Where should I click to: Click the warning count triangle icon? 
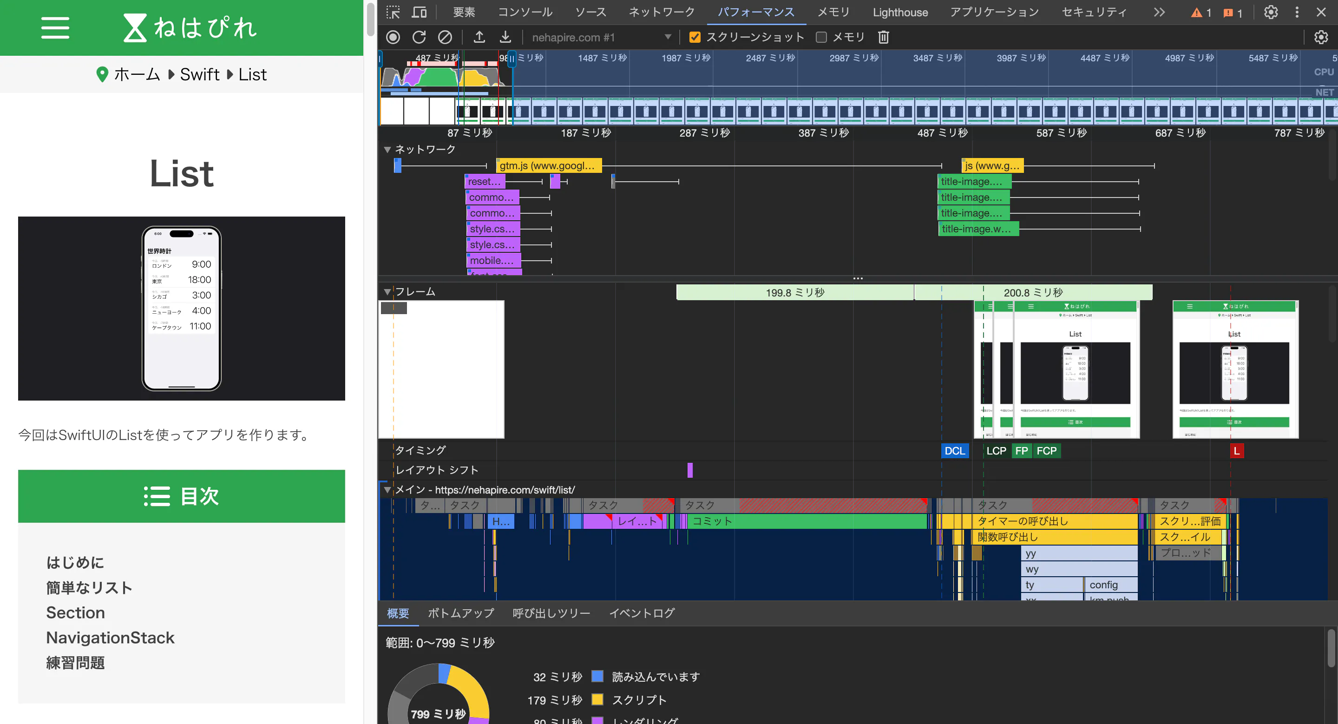(x=1197, y=13)
